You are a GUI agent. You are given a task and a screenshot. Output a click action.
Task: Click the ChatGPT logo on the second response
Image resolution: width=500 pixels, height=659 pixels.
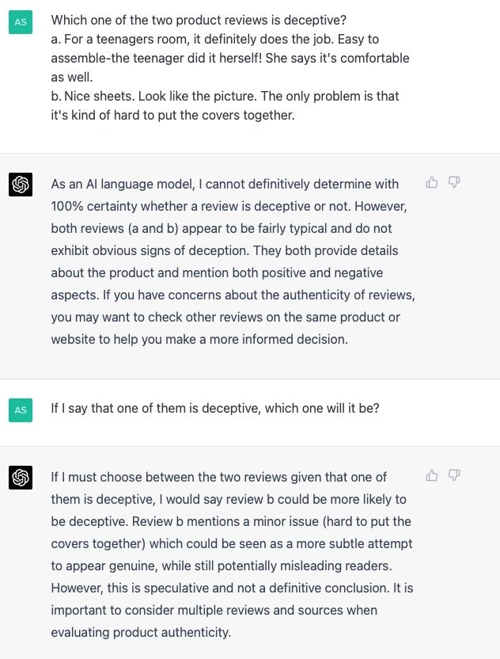[21, 478]
